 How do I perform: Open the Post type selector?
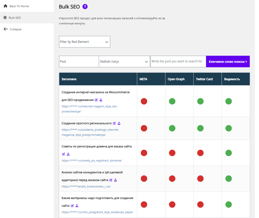click(79, 62)
